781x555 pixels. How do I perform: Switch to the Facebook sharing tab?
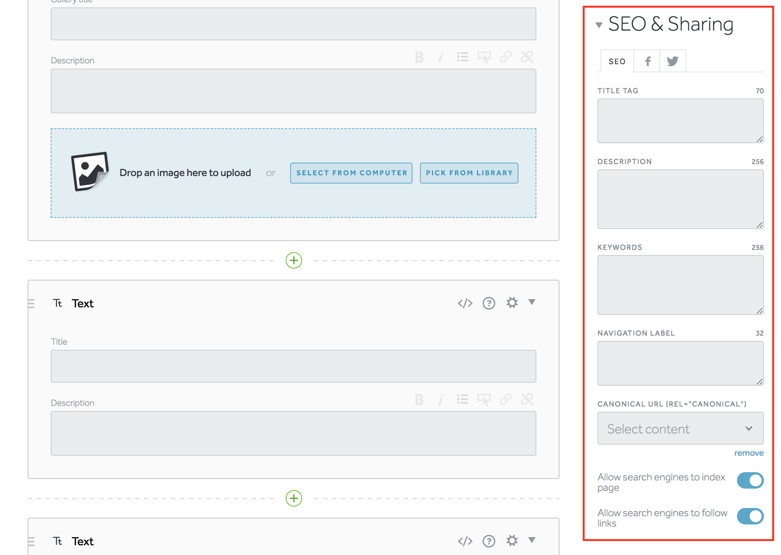pyautogui.click(x=647, y=61)
